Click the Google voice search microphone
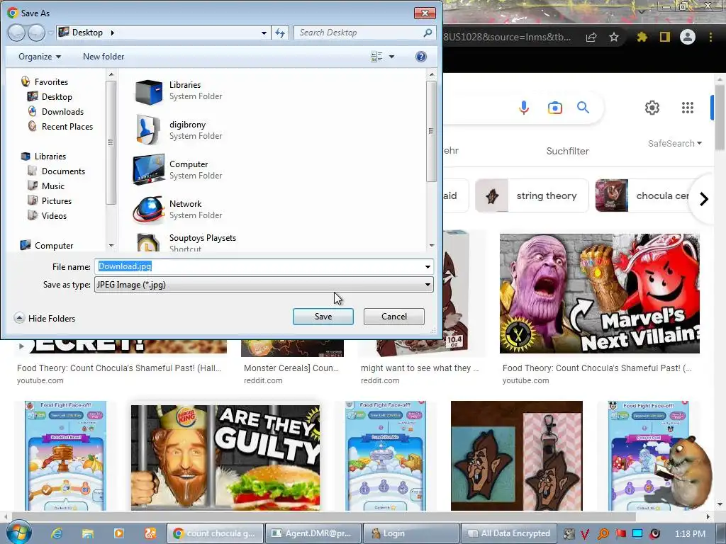 coord(524,108)
